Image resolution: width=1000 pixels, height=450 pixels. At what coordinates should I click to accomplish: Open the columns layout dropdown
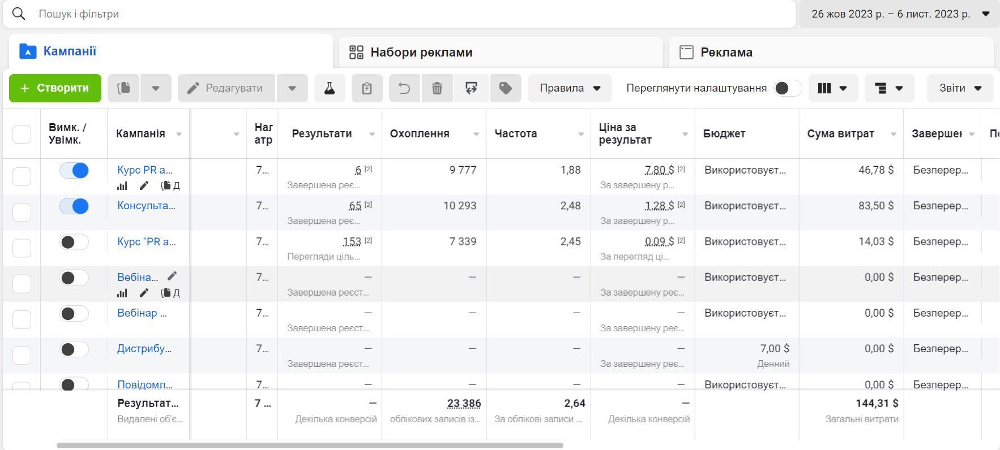click(x=833, y=88)
